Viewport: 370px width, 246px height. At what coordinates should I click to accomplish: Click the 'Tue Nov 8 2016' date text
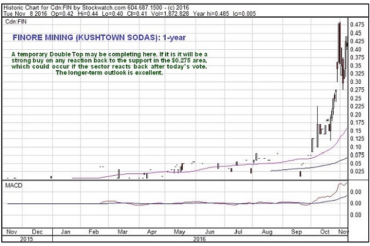pyautogui.click(x=25, y=13)
